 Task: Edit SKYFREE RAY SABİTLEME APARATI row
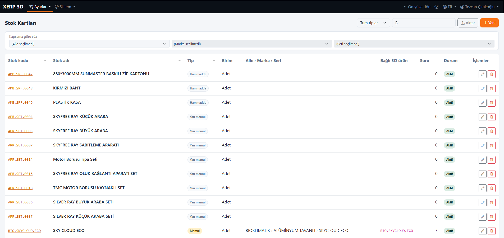(x=483, y=145)
